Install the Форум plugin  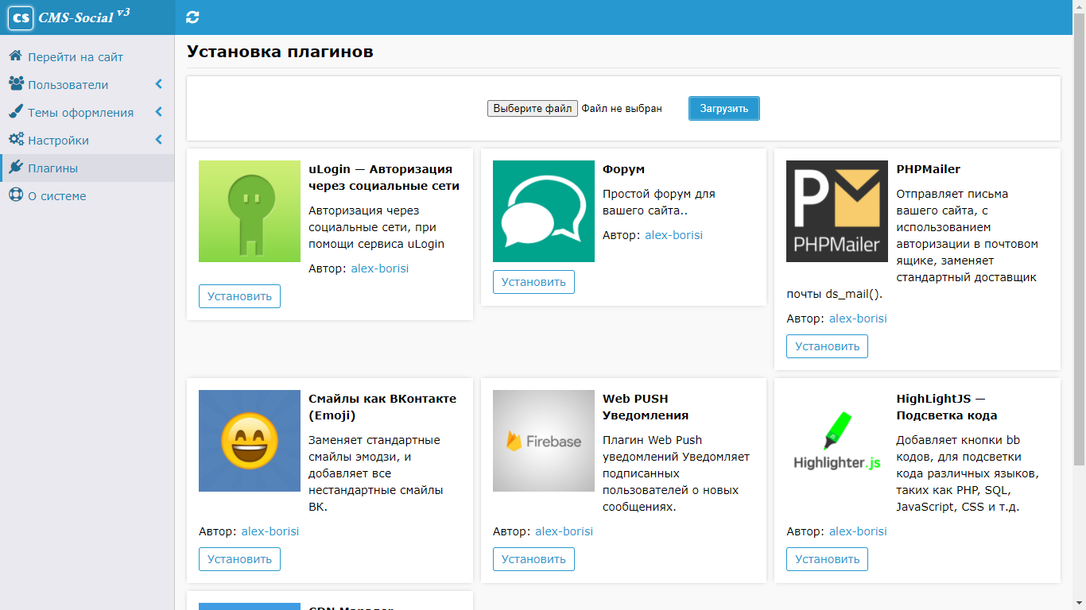coord(533,282)
